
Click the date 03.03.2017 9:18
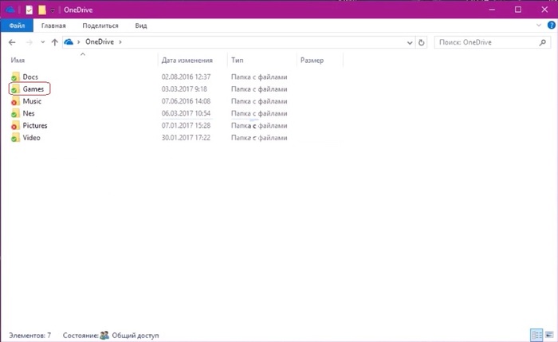click(x=184, y=89)
